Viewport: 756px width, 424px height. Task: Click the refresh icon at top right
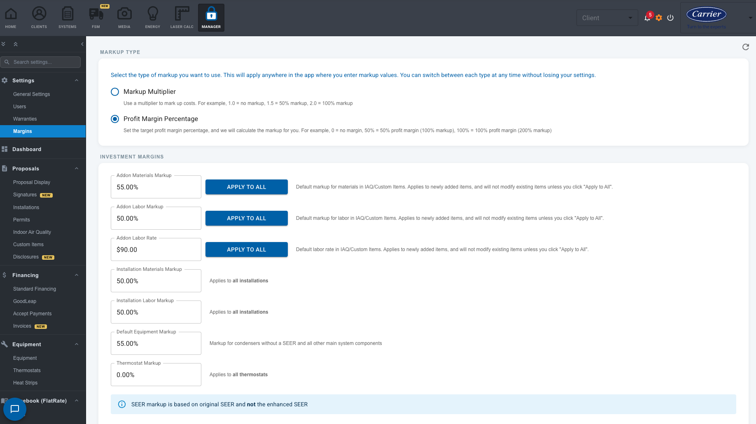click(746, 47)
